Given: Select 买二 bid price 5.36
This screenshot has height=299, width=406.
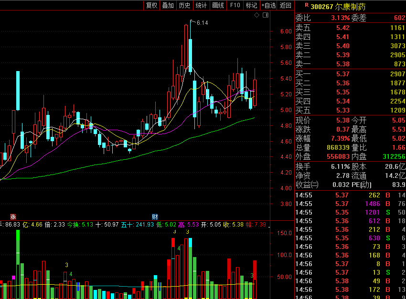Looking at the screenshot, I should click(343, 83).
